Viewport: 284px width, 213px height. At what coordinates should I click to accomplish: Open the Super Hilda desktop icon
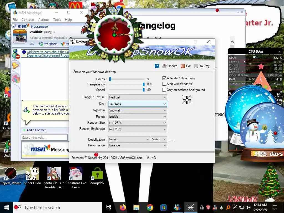click(x=32, y=176)
